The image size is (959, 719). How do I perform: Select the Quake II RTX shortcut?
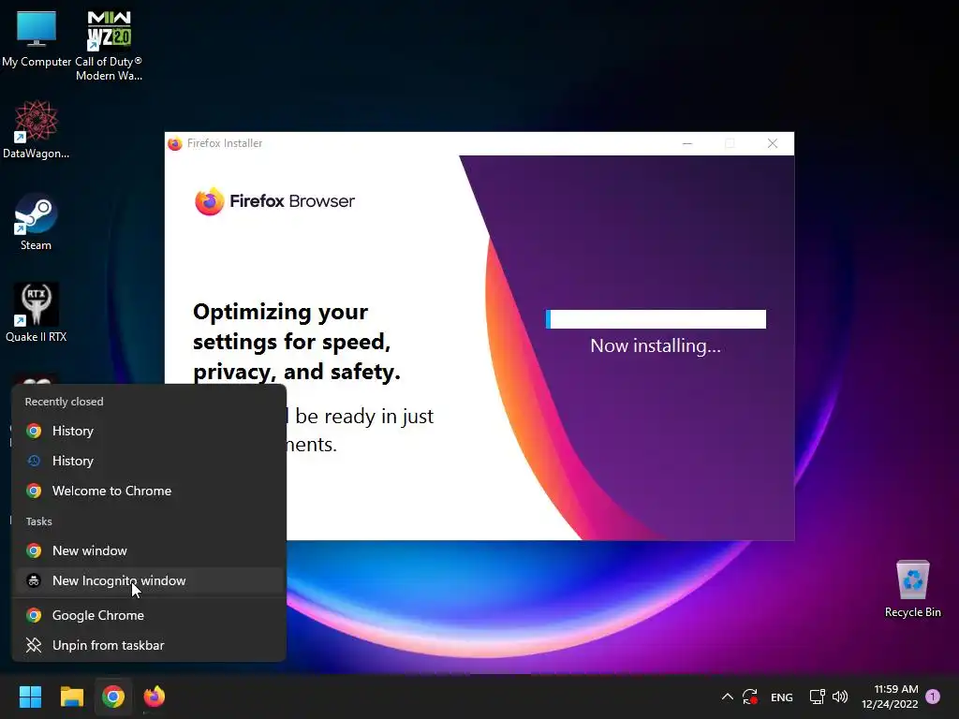coord(37,313)
